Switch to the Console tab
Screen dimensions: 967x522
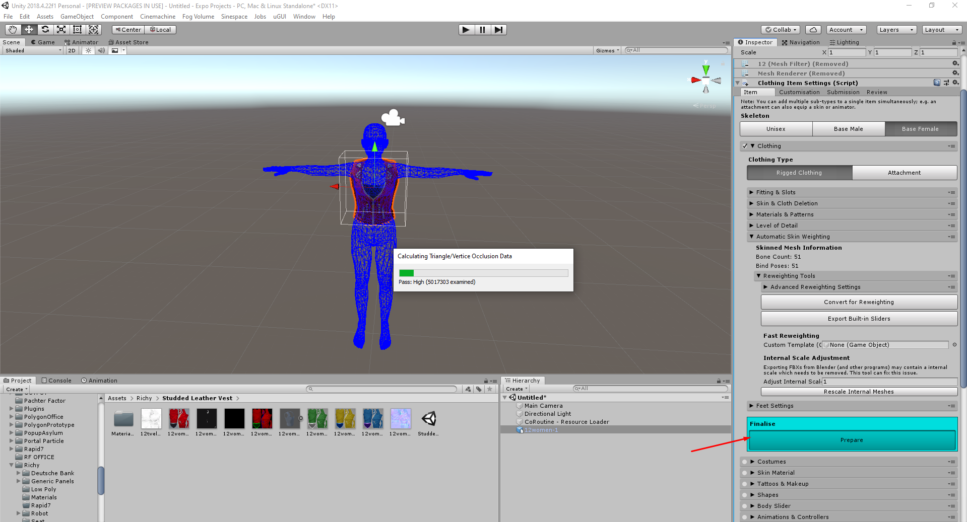[x=56, y=381]
